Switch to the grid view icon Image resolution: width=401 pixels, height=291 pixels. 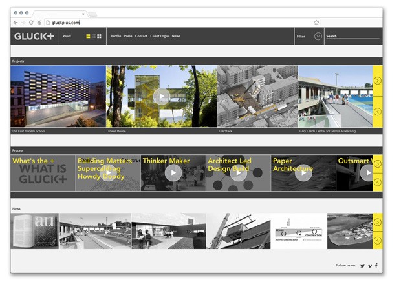(99, 36)
